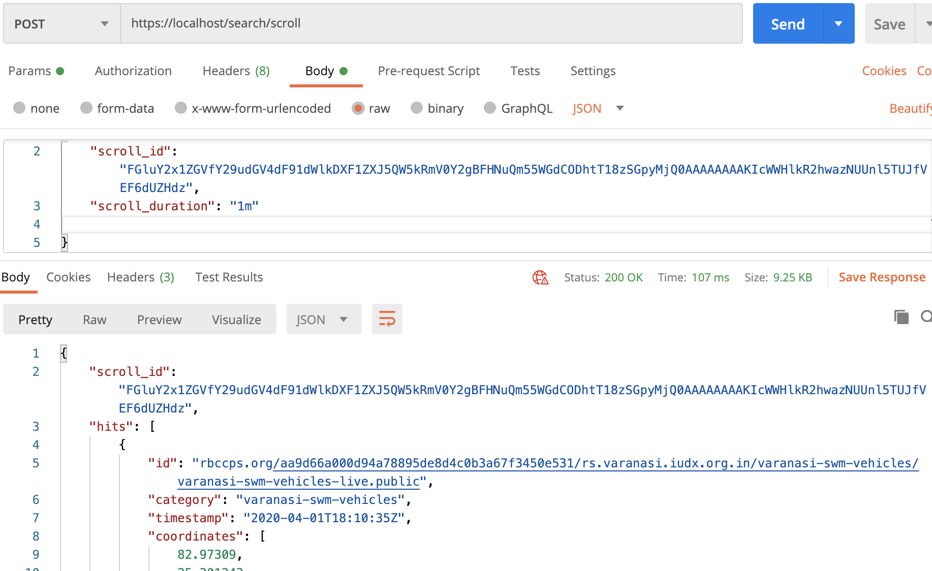The image size is (932, 571).
Task: Switch the response view to Preview
Action: (159, 319)
